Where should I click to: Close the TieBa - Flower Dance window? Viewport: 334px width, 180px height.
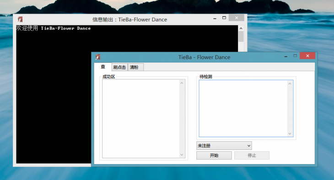click(x=307, y=56)
